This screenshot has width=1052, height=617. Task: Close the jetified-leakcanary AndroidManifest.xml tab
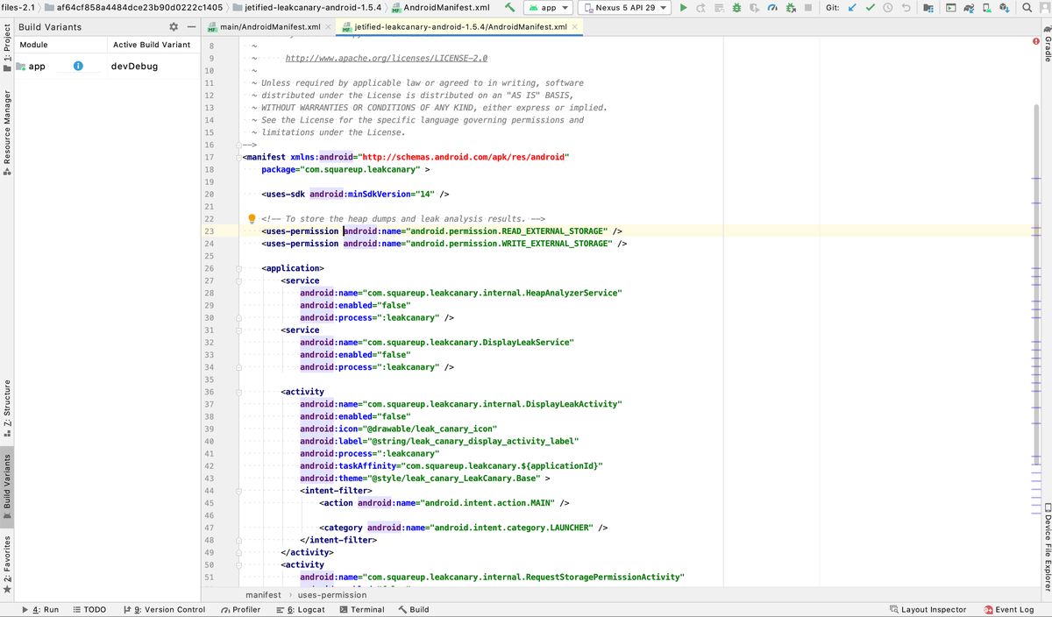574,27
